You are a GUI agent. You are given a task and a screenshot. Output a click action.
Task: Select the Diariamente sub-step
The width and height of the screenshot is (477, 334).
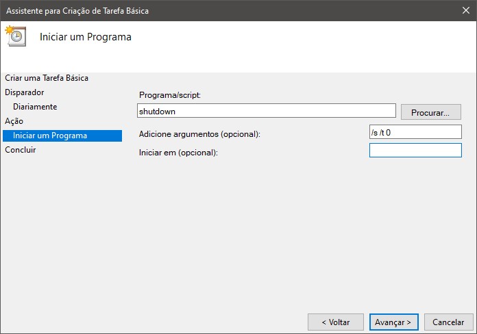(35, 107)
